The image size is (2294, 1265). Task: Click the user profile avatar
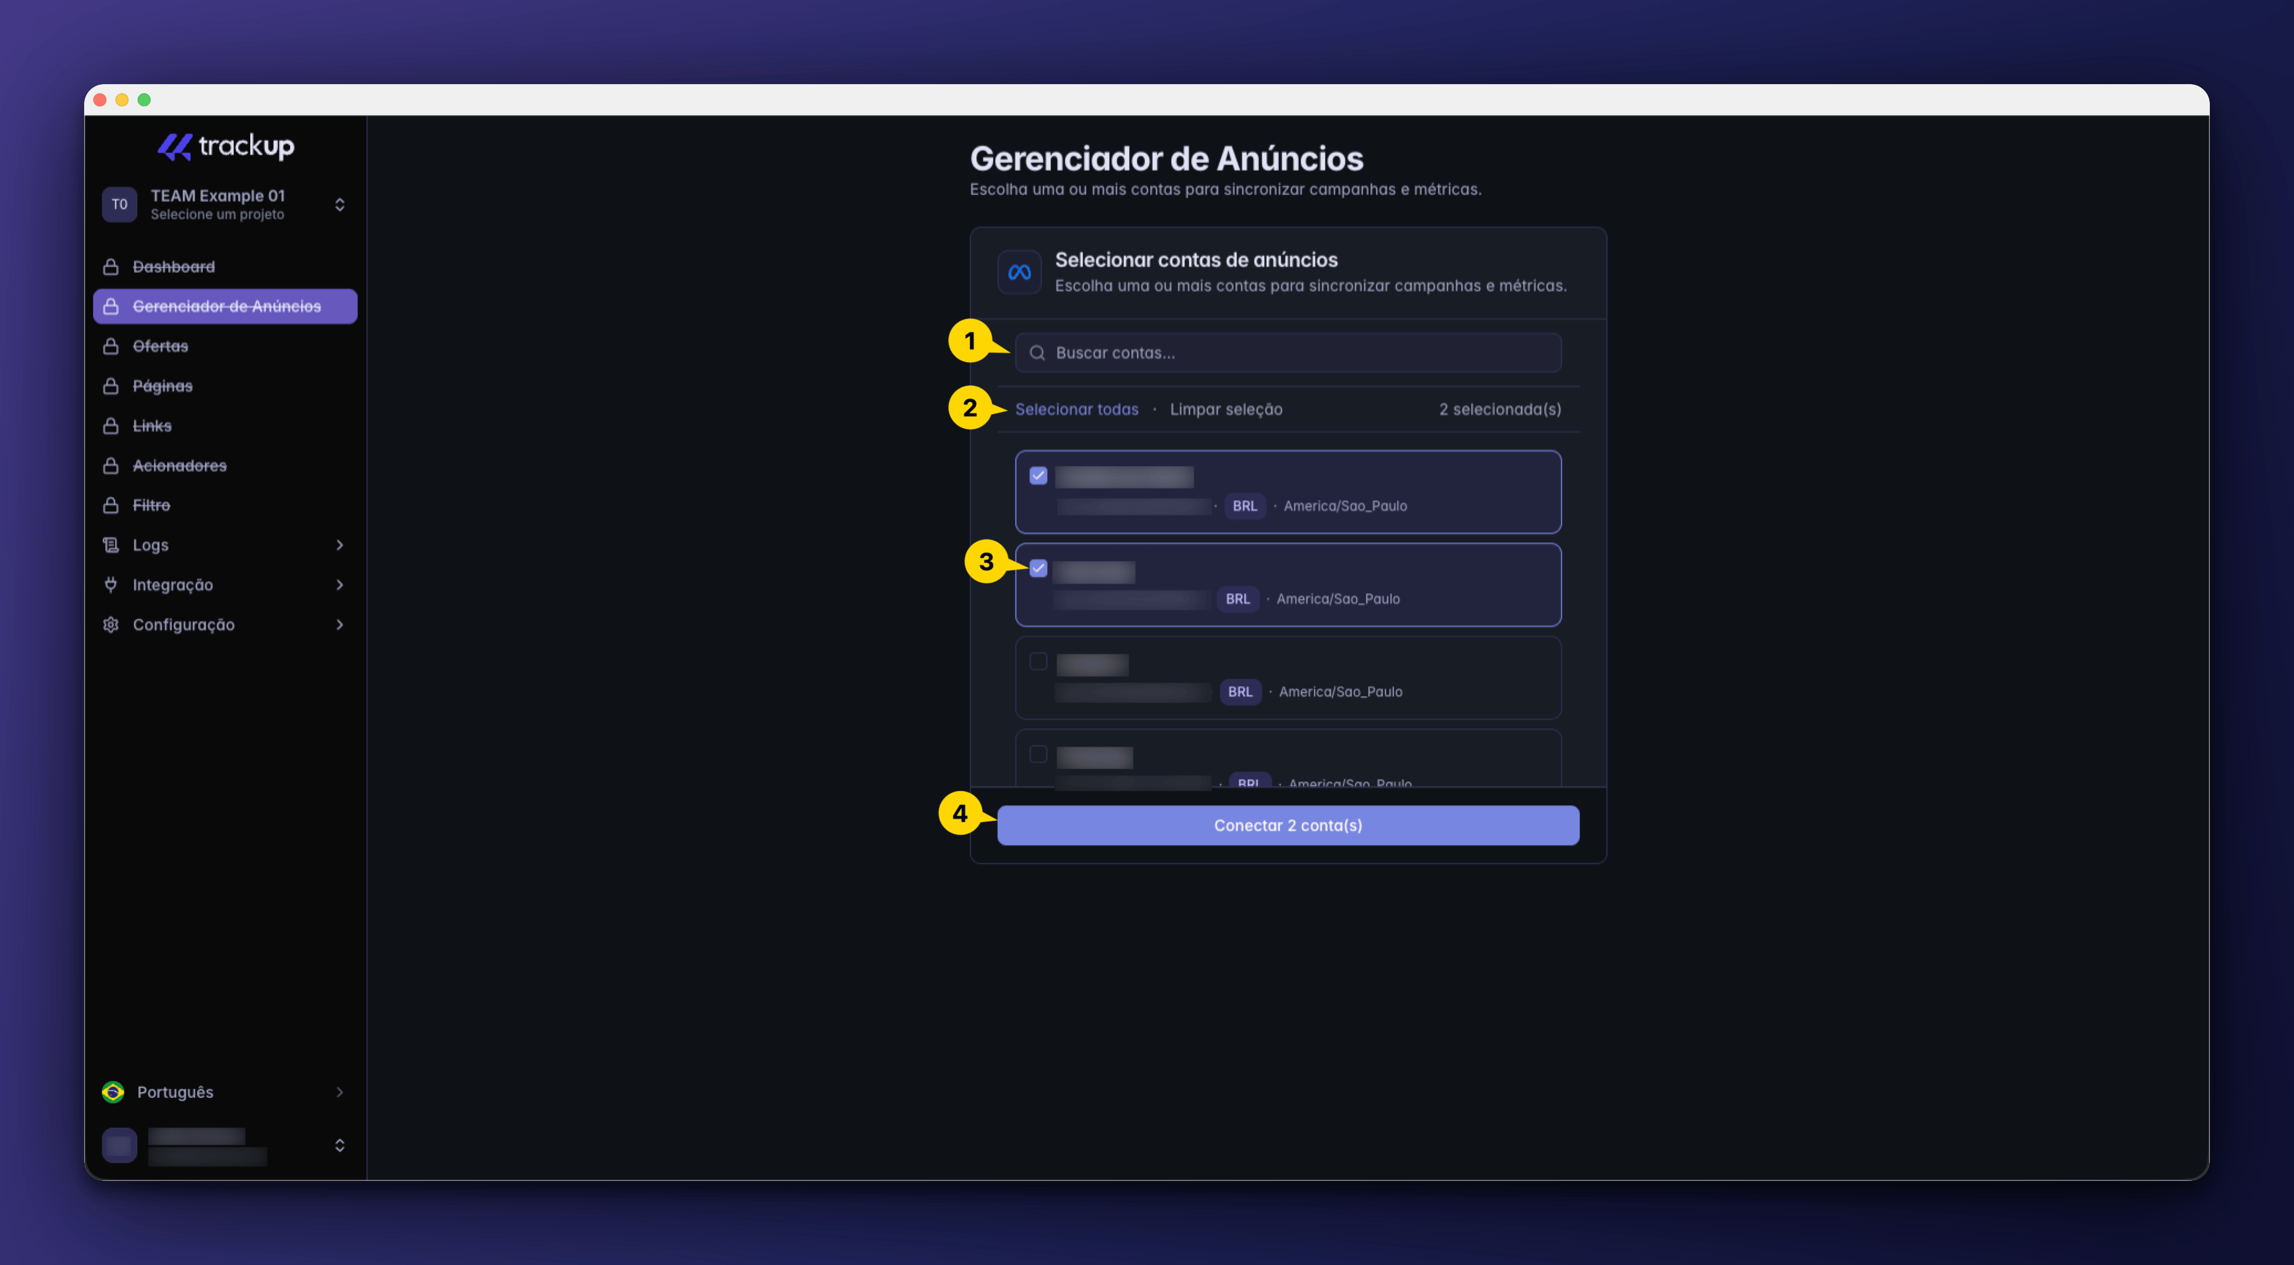pos(120,1145)
